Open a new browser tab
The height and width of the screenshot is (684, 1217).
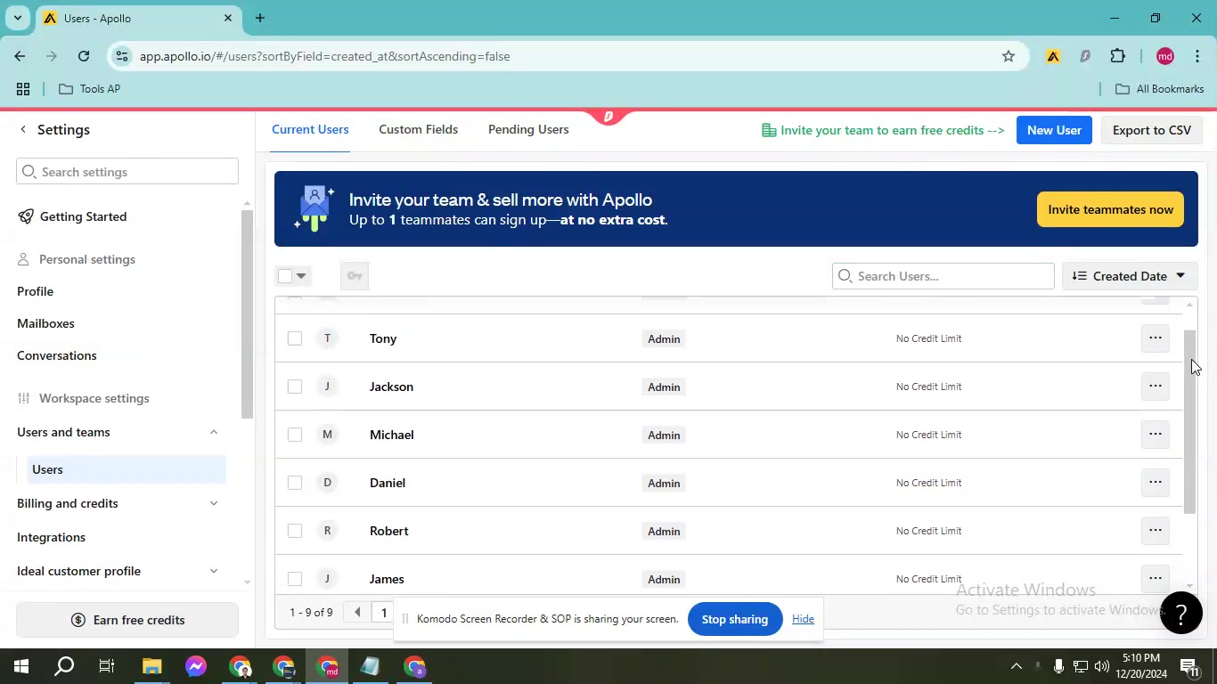tap(260, 18)
